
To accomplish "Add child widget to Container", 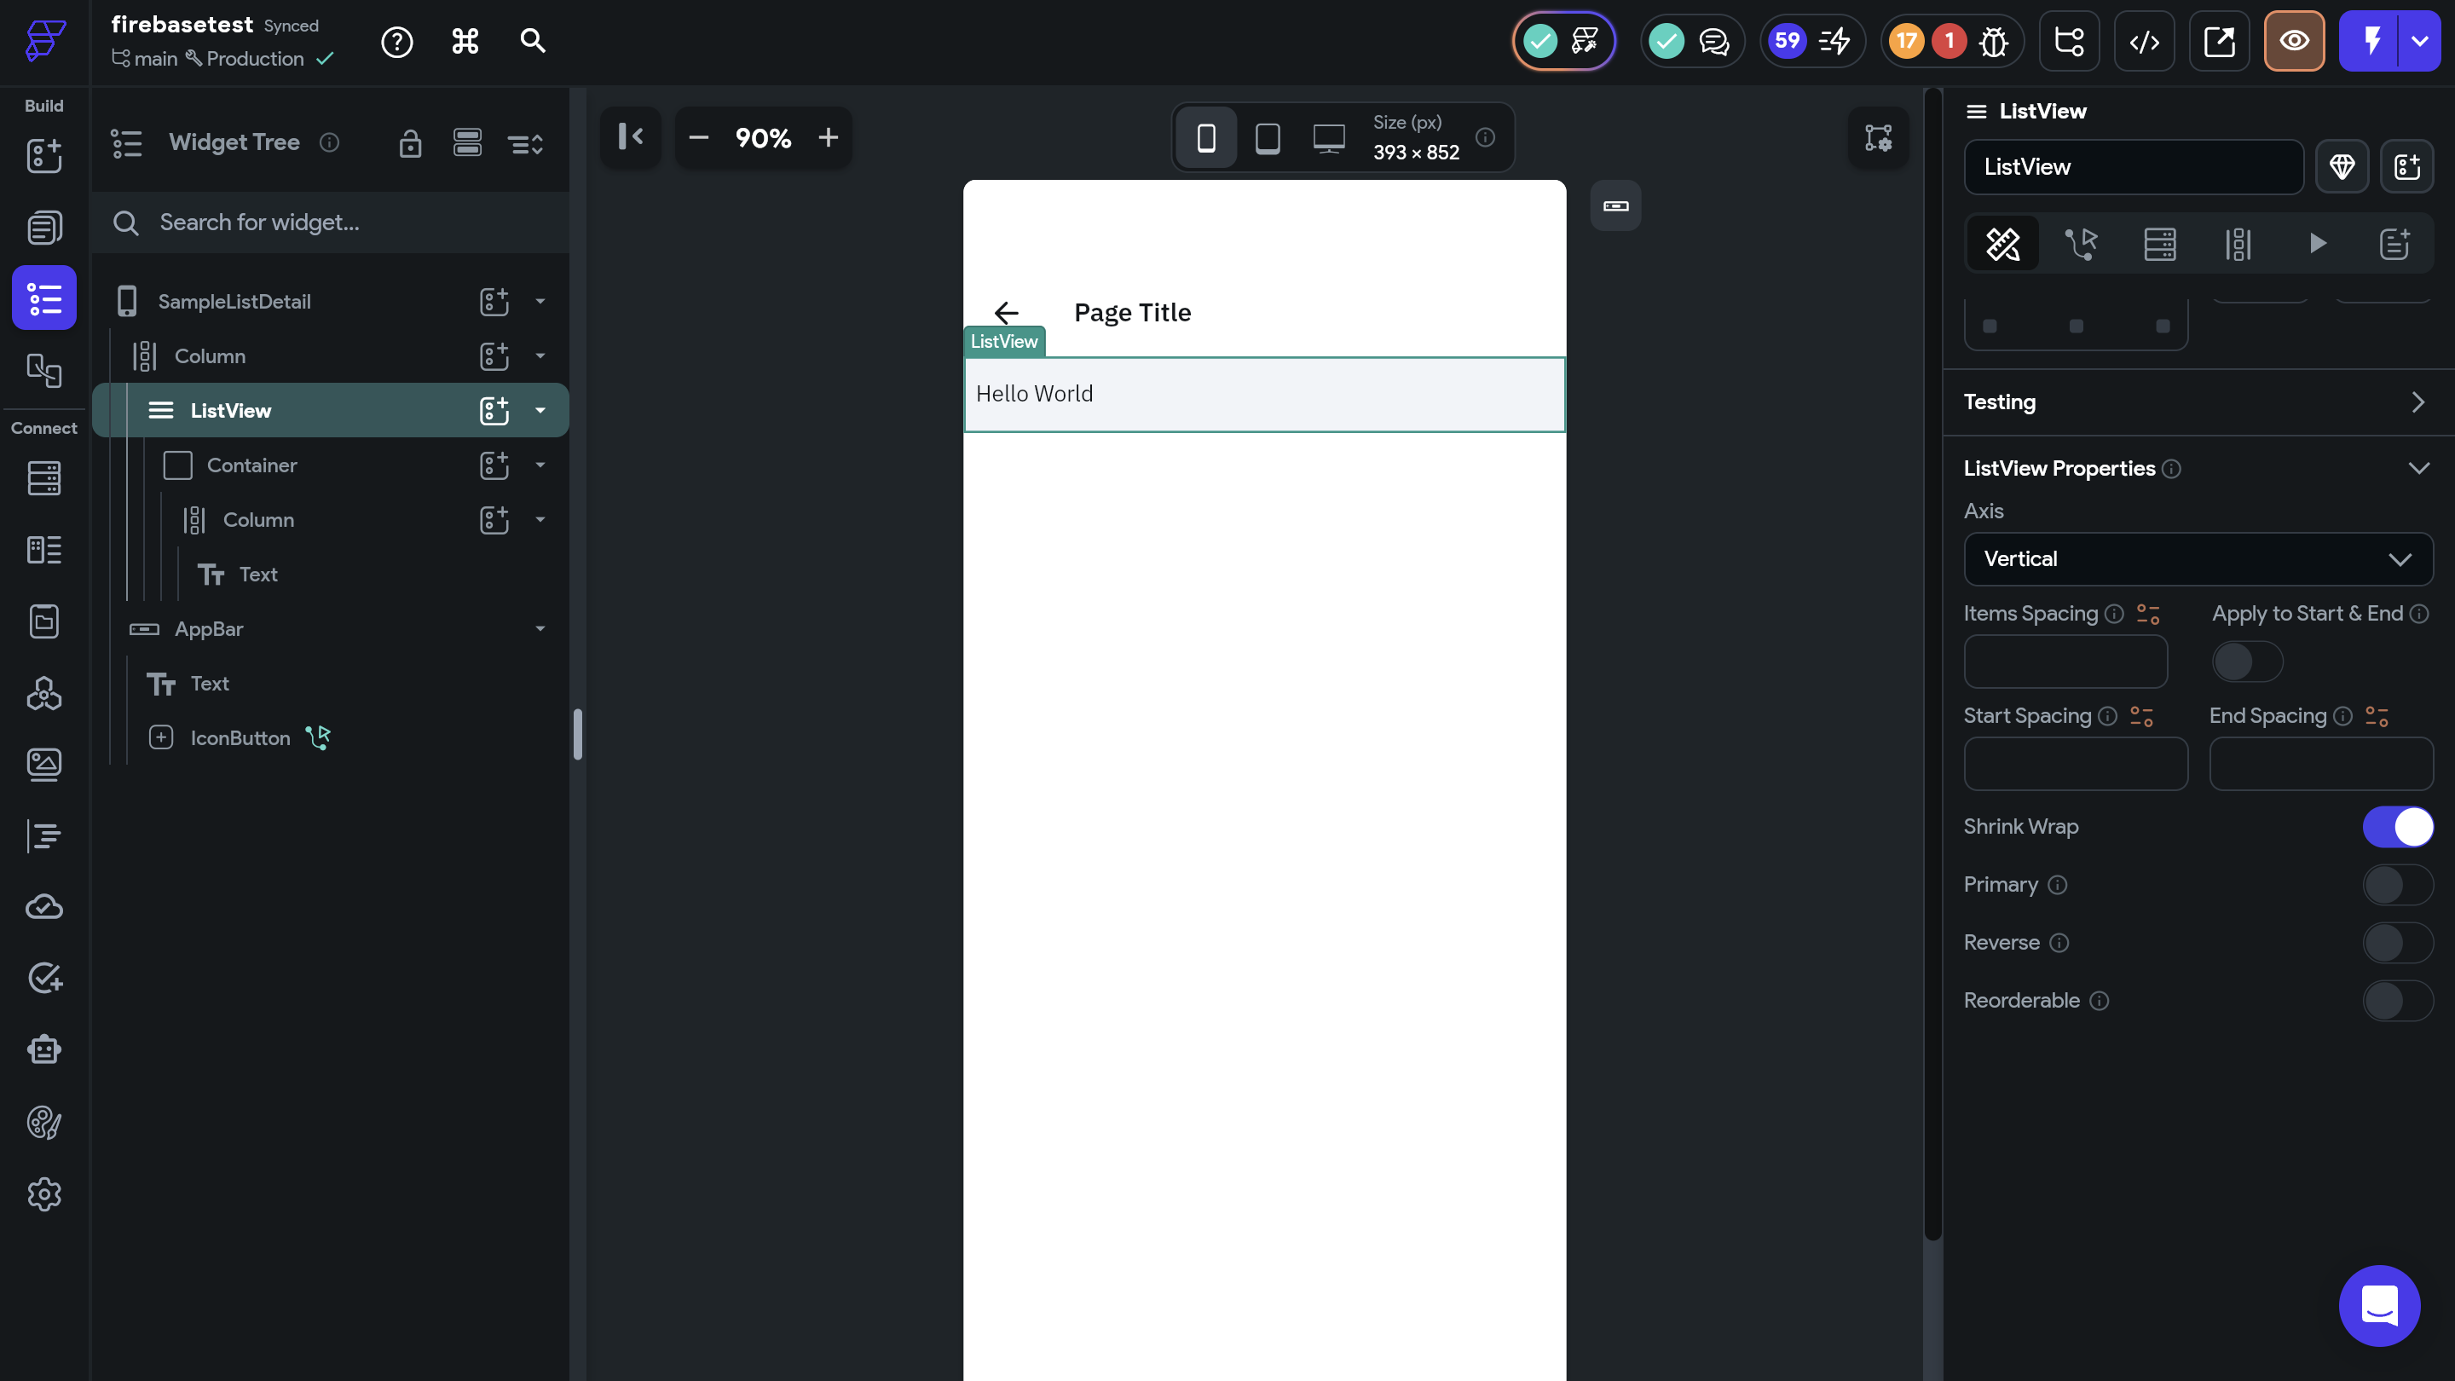I will (494, 465).
